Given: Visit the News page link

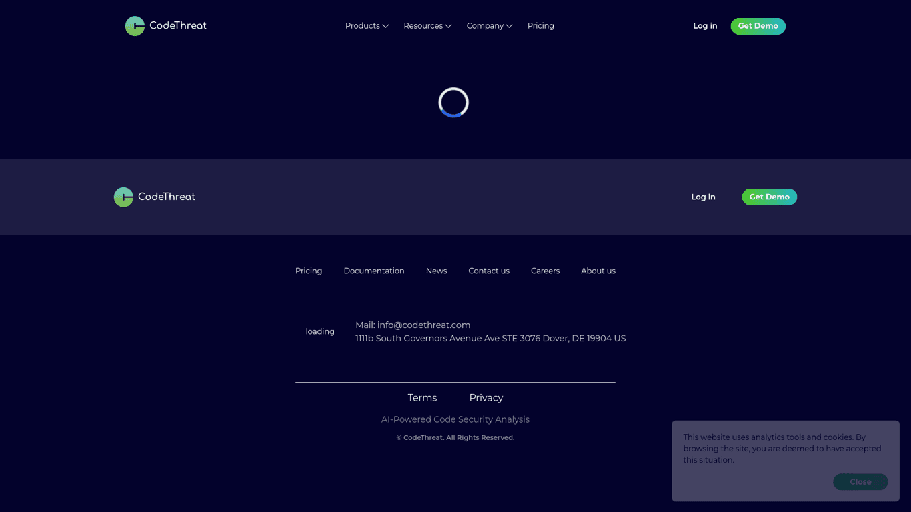Looking at the screenshot, I should (x=436, y=271).
